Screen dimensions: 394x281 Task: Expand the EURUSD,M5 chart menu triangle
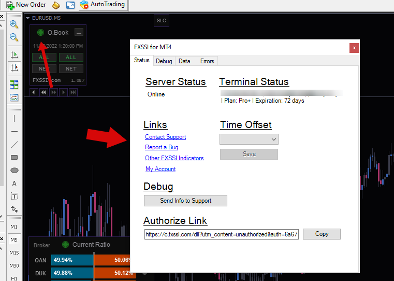27,18
